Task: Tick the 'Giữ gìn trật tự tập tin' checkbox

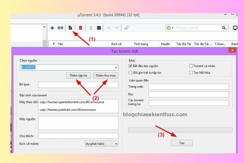Action: (x=131, y=73)
